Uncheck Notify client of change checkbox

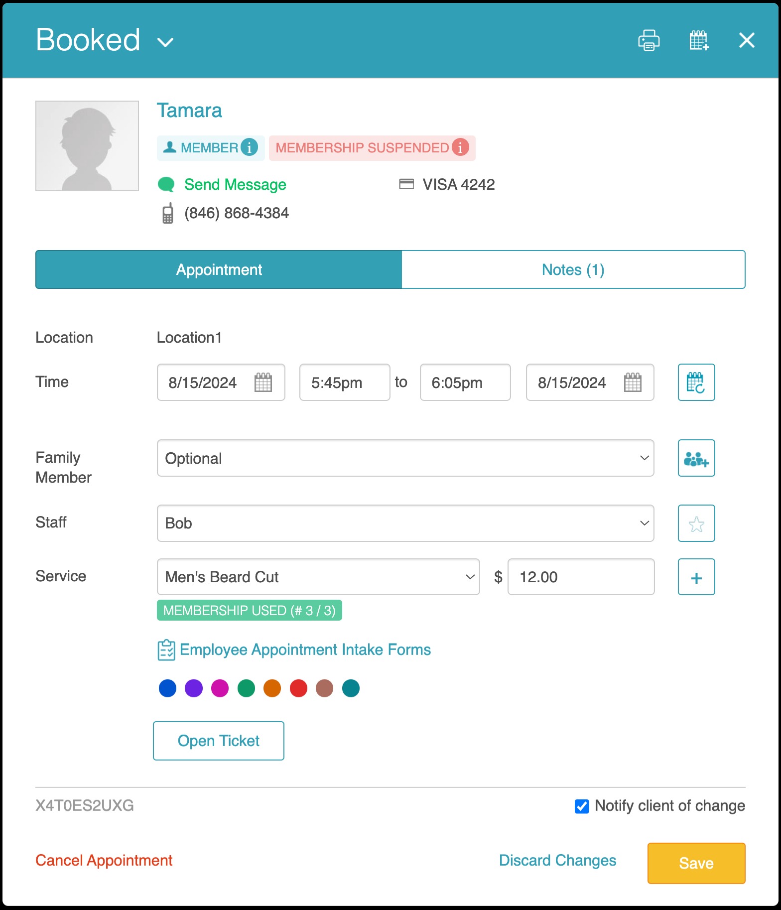point(582,806)
